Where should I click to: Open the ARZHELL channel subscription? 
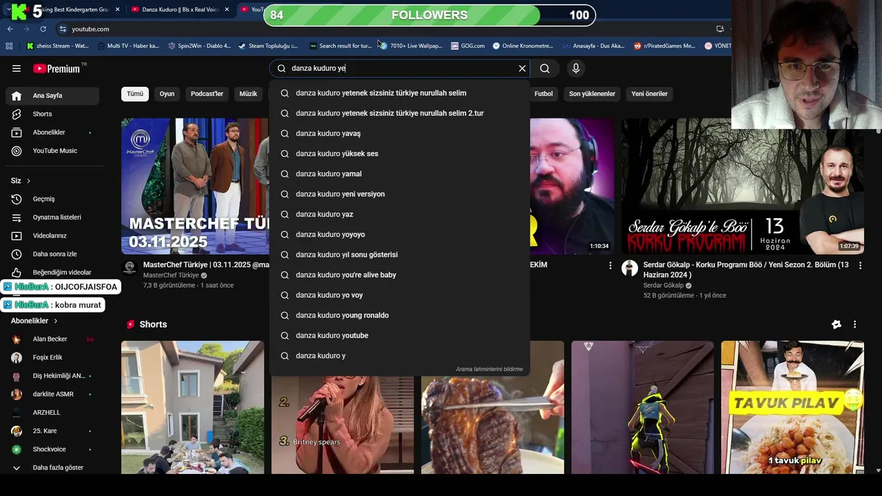pos(52,412)
